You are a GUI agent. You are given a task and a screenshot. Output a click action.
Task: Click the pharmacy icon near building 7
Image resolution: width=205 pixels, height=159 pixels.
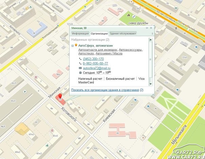pyautogui.click(x=36, y=77)
